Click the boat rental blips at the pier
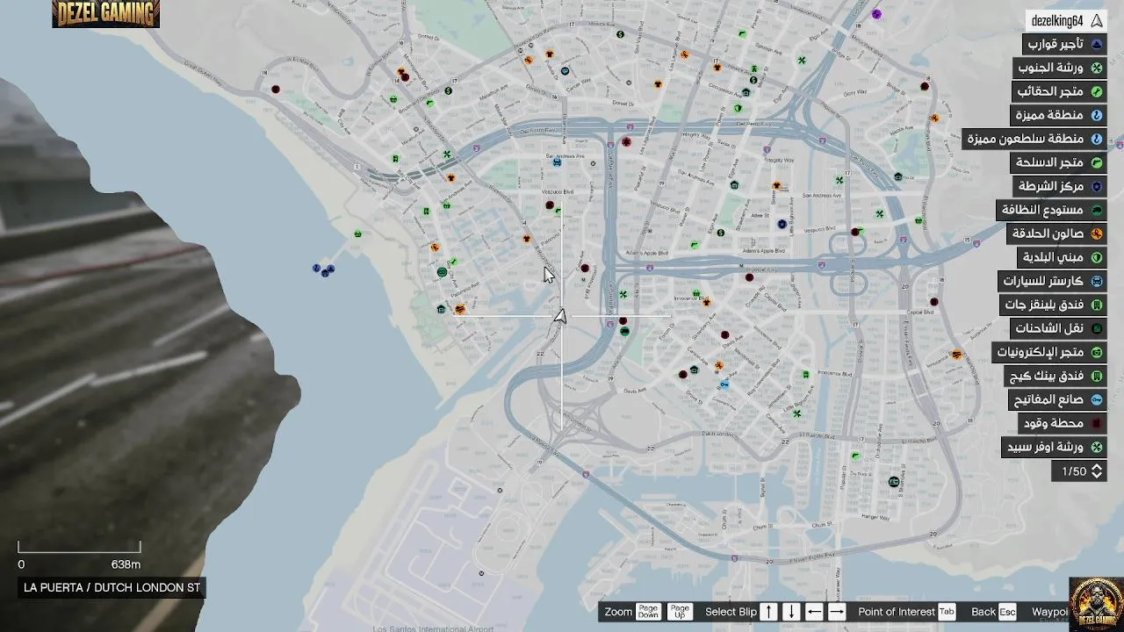 coord(324,269)
